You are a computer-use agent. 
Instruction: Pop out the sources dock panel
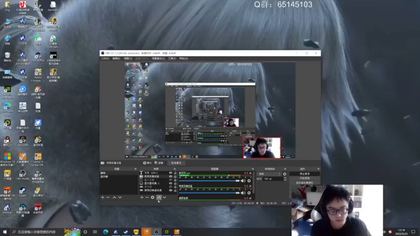click(175, 169)
